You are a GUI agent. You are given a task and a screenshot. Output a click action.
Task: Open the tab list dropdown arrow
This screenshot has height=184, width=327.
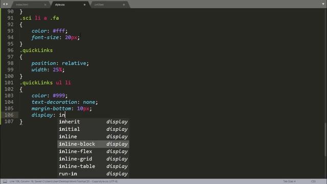[323, 4]
